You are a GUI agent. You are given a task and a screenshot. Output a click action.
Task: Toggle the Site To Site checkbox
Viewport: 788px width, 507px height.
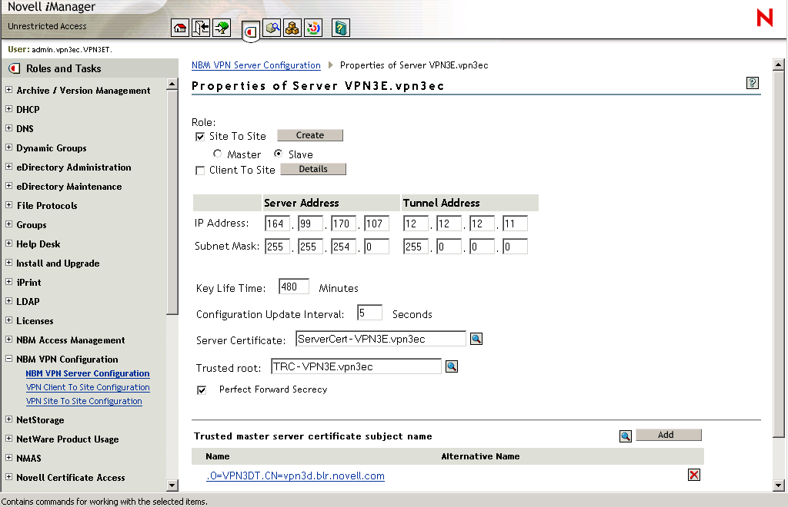[x=200, y=137]
